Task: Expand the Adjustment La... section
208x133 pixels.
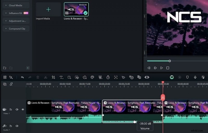Action: (16, 21)
